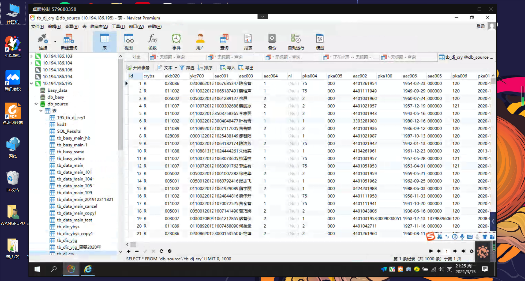Viewport: 525px width, 281px height.
Task: Delete record with the minus button
Action: [137, 251]
